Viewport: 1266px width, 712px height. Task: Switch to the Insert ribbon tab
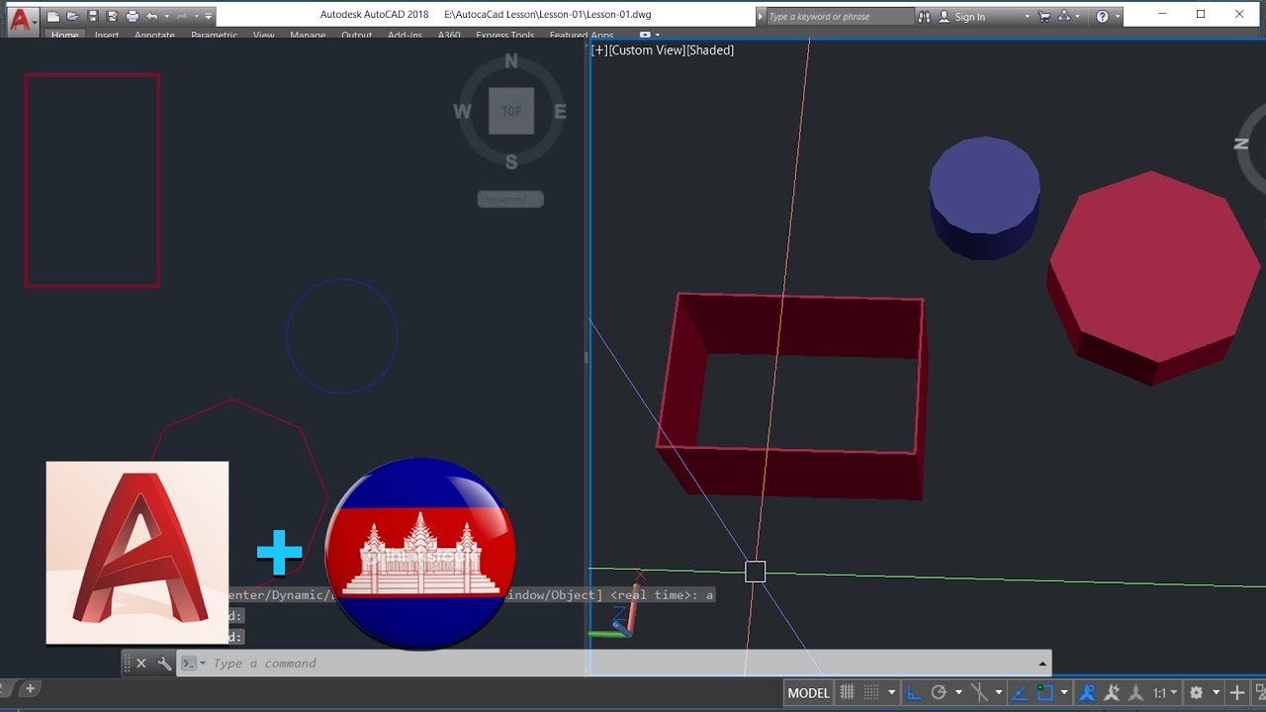pos(107,36)
